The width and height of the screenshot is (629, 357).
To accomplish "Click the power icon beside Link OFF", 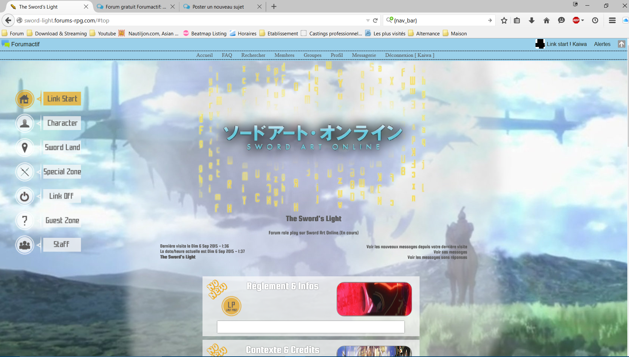I will click(24, 196).
